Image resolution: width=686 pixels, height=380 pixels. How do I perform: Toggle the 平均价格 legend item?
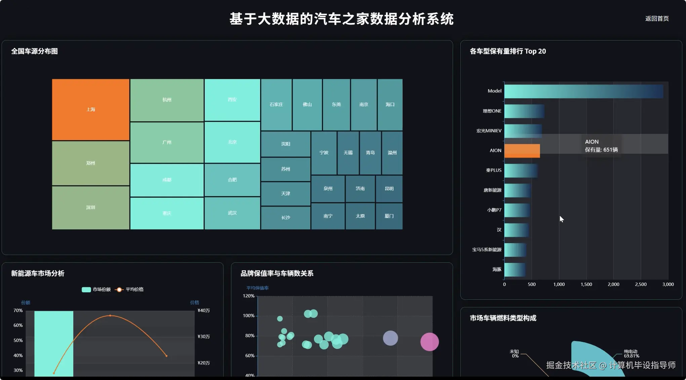coord(134,289)
